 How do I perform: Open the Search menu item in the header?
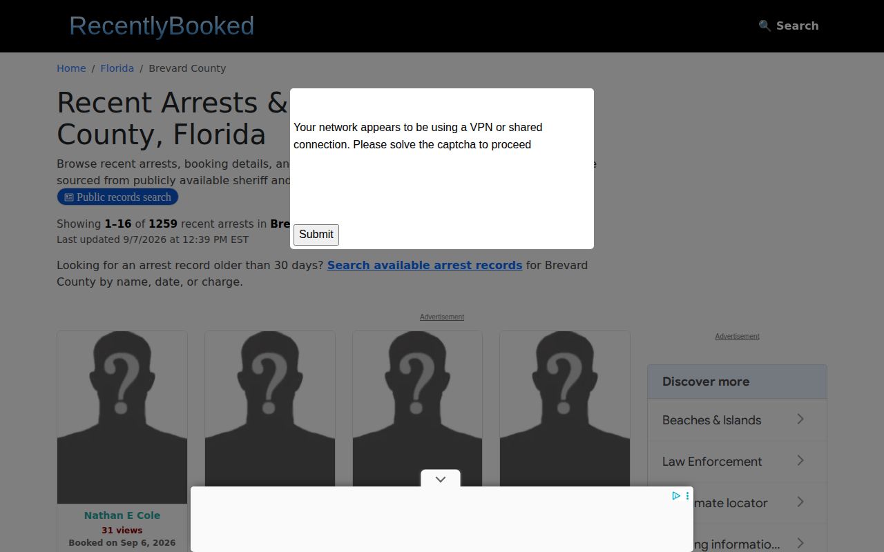[789, 26]
